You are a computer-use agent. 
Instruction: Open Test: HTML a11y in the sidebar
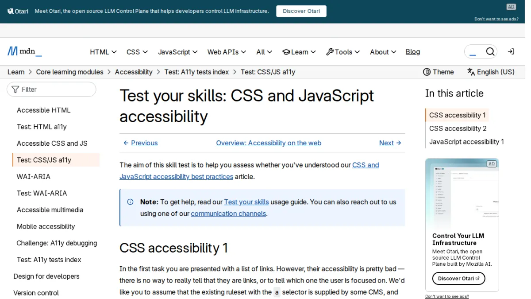click(42, 127)
